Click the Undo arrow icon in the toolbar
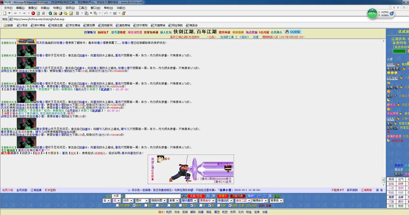 (x=106, y=13)
